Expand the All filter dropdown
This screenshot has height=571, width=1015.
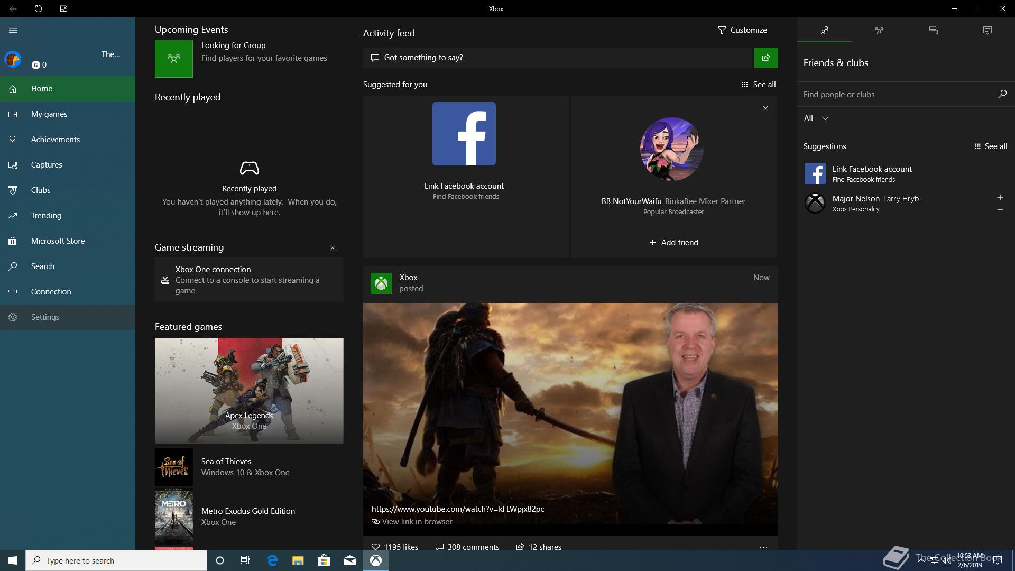[816, 118]
